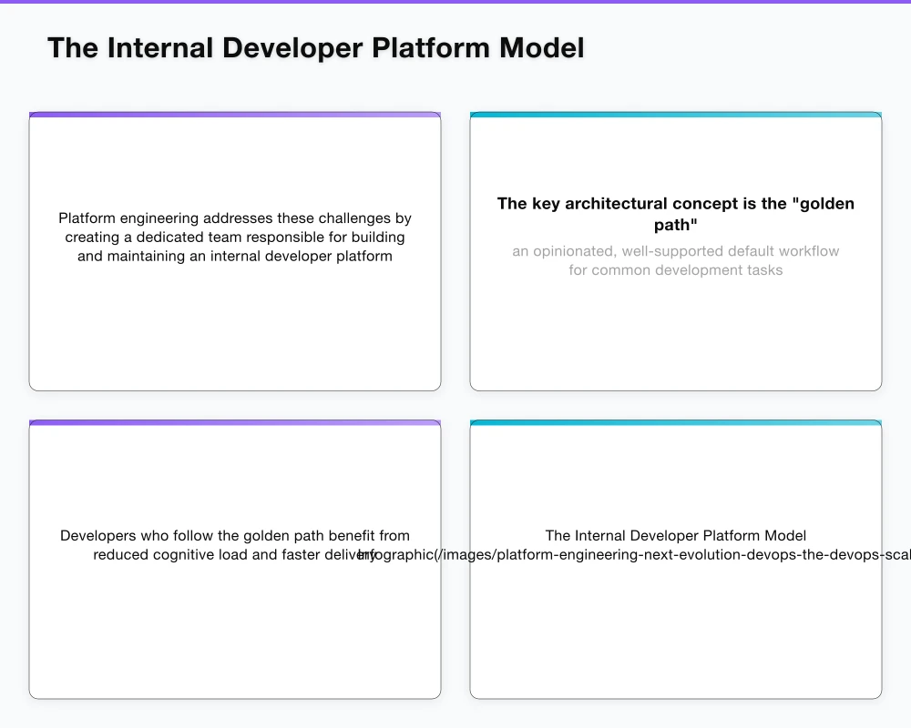Click the white background area below the cards
911x728 pixels.
(x=455, y=714)
